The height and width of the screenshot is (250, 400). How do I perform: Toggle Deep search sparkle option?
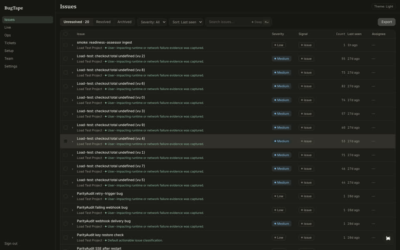click(x=257, y=22)
